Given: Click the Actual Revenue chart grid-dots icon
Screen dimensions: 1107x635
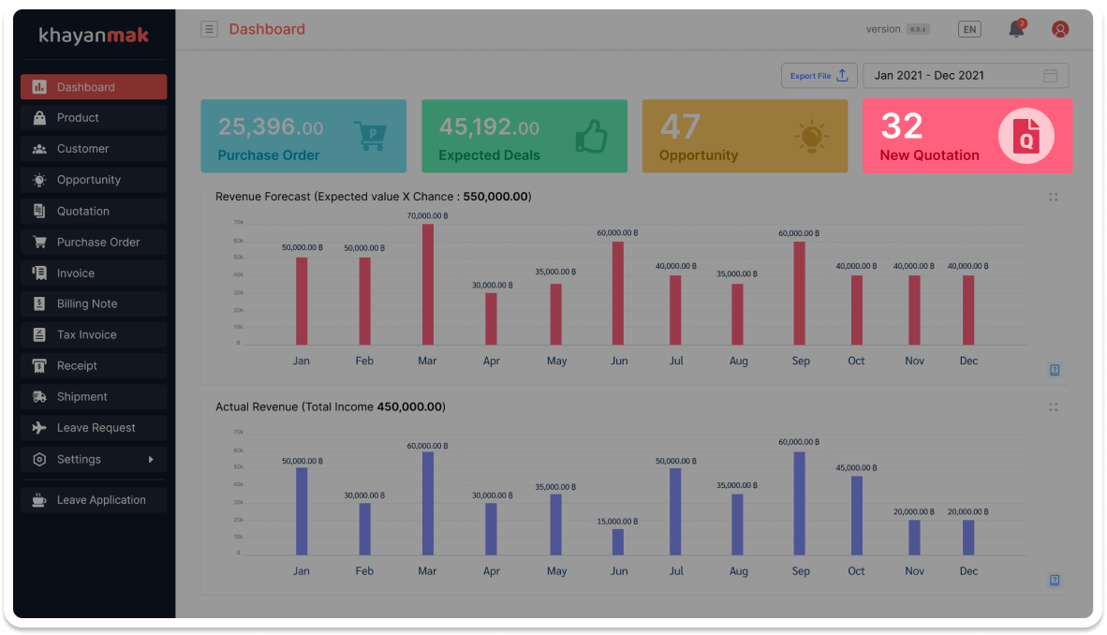Looking at the screenshot, I should coord(1054,407).
